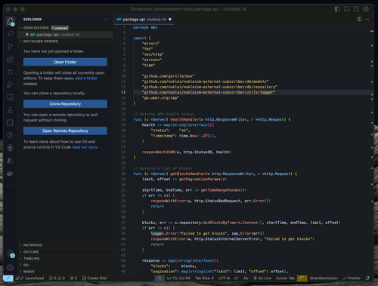378x286 pixels.
Task: Split the editor to the right
Action: tap(359, 19)
